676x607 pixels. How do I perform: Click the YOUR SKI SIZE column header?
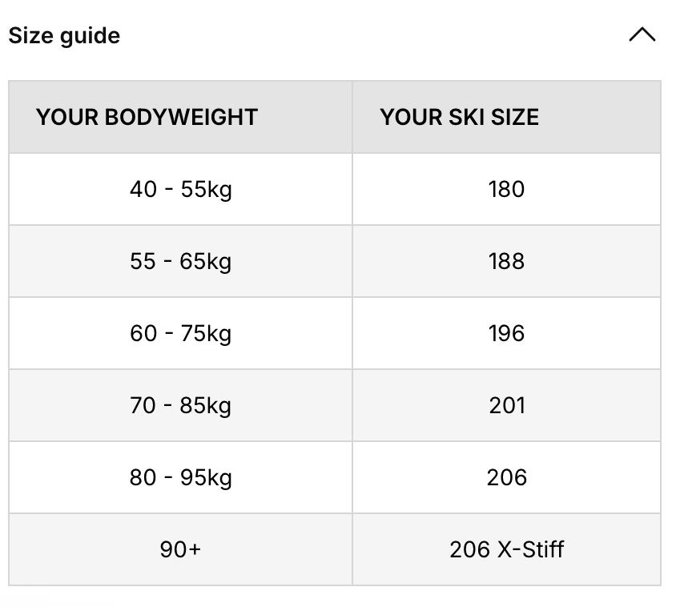[x=459, y=117]
